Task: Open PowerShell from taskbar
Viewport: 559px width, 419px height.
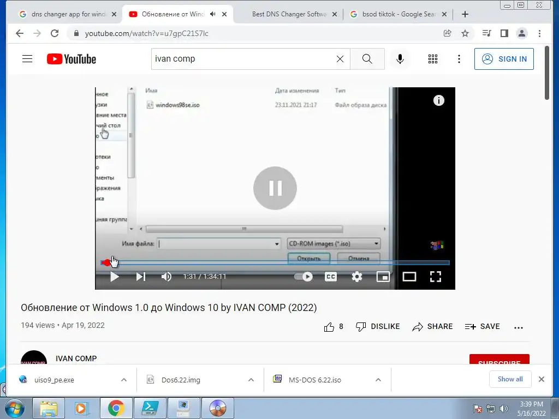Action: point(150,408)
